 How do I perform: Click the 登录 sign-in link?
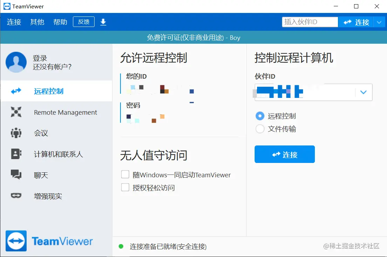tap(40, 58)
